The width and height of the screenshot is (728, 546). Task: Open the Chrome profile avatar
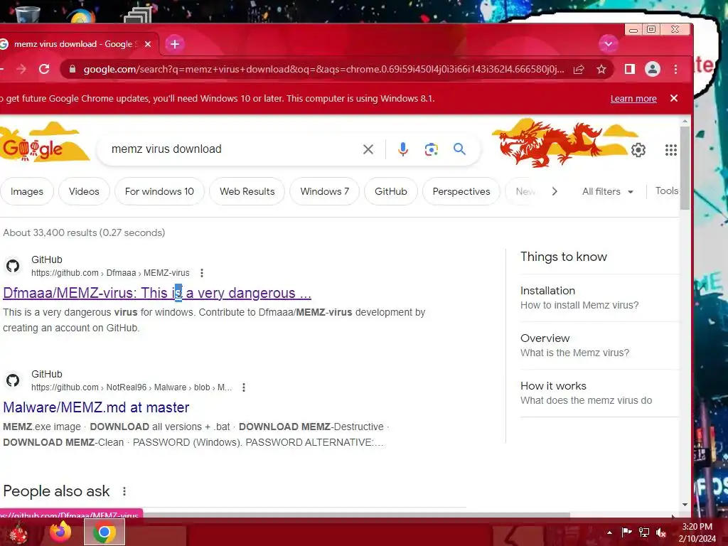653,69
